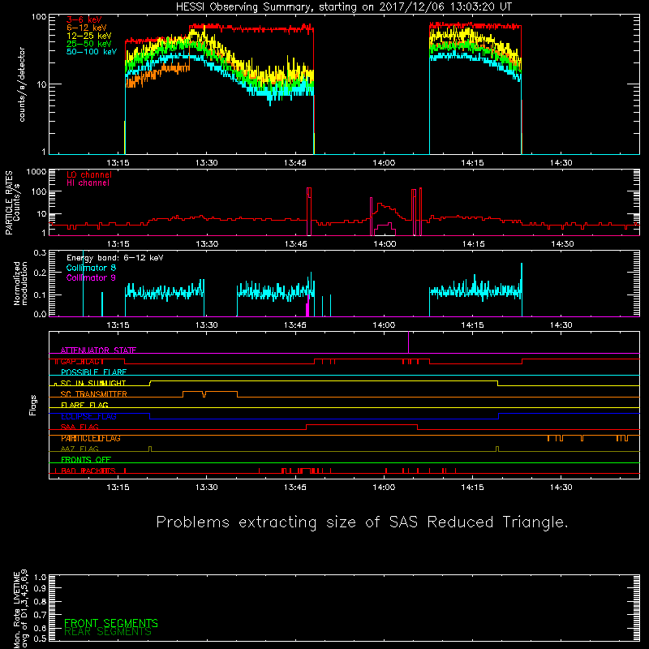Click the 'Energy band: 6-12 keV' label

[x=115, y=258]
